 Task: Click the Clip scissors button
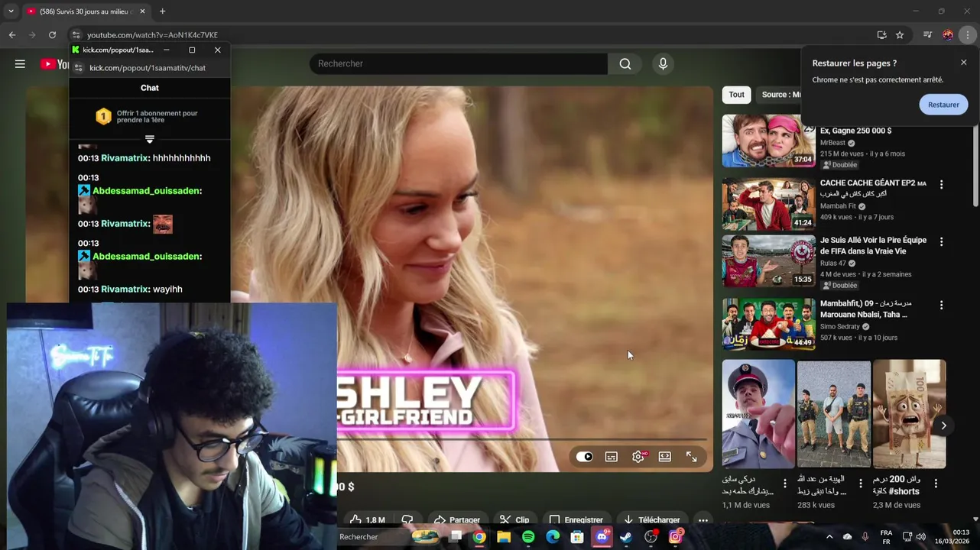click(514, 520)
